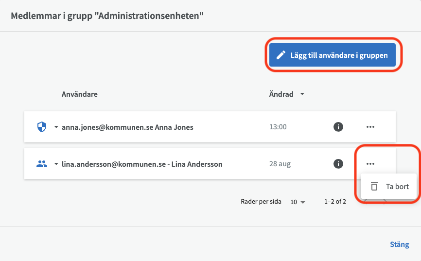Select "Ta bort" from the context menu
The width and height of the screenshot is (421, 261).
pyautogui.click(x=397, y=186)
